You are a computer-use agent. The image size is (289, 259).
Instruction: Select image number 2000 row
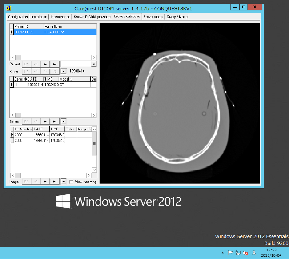point(53,135)
